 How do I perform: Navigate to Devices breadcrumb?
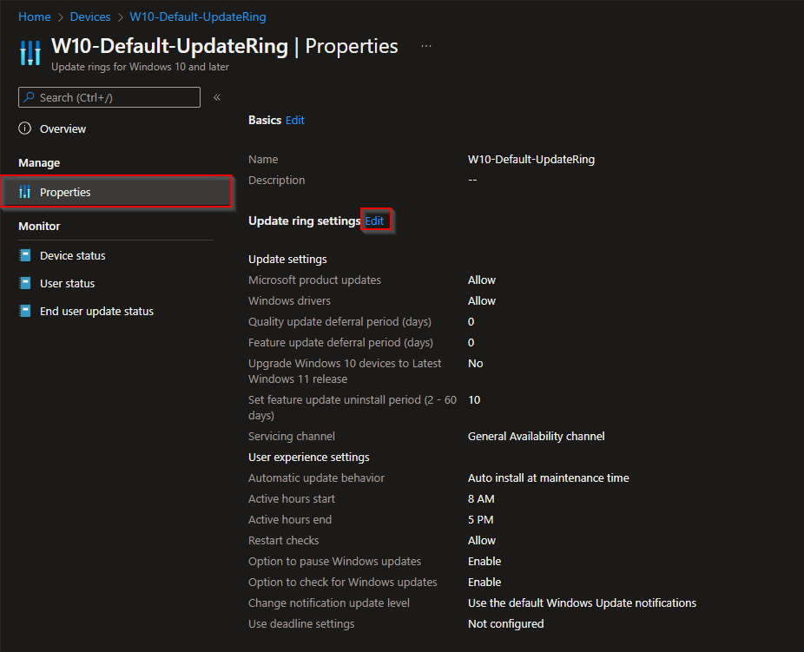point(90,16)
